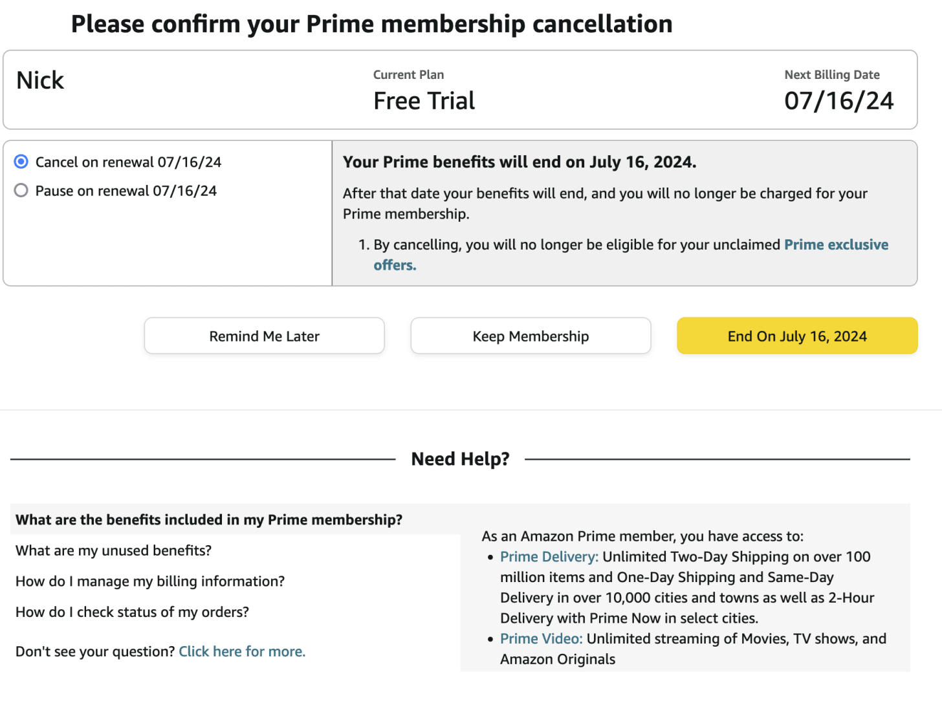Click the account name Nick
The image size is (942, 703).
(x=40, y=81)
